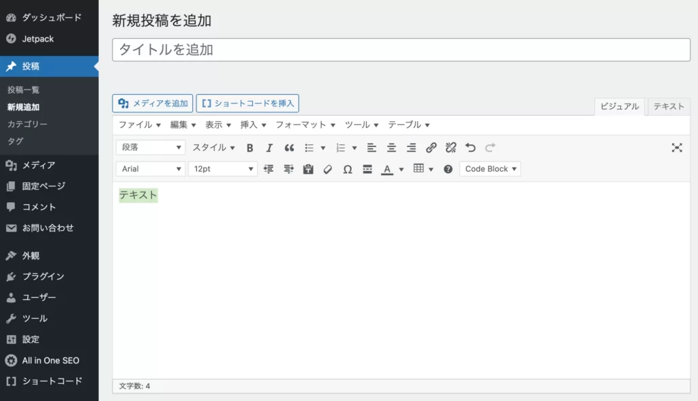Viewport: 698px width, 401px height.
Task: Enter distraction-free fullscreen mode
Action: (x=677, y=148)
